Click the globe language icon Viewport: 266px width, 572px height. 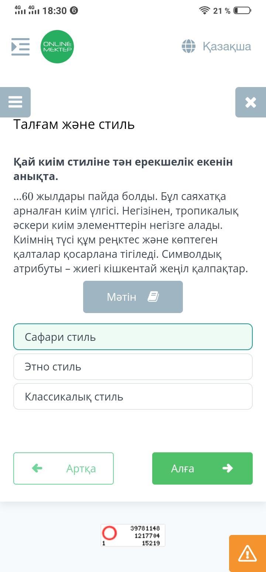pos(188,47)
